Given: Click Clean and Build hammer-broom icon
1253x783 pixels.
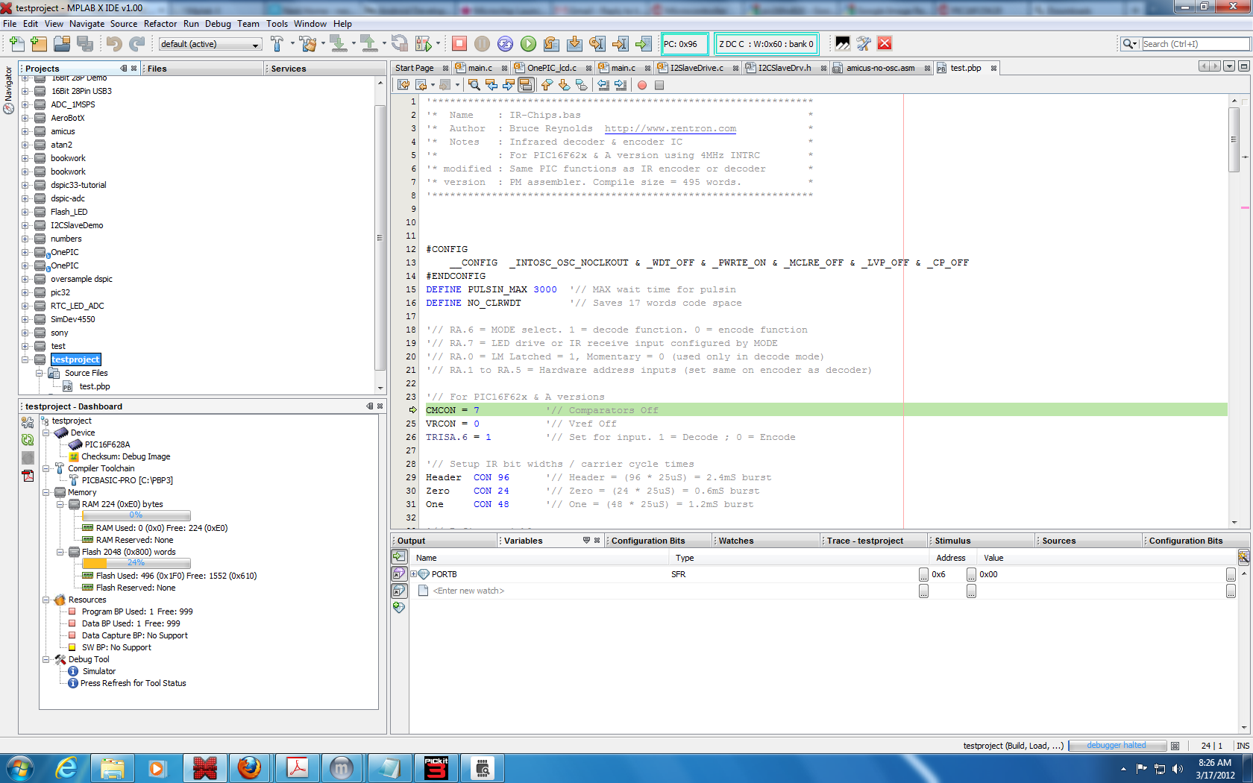Looking at the screenshot, I should pos(308,44).
